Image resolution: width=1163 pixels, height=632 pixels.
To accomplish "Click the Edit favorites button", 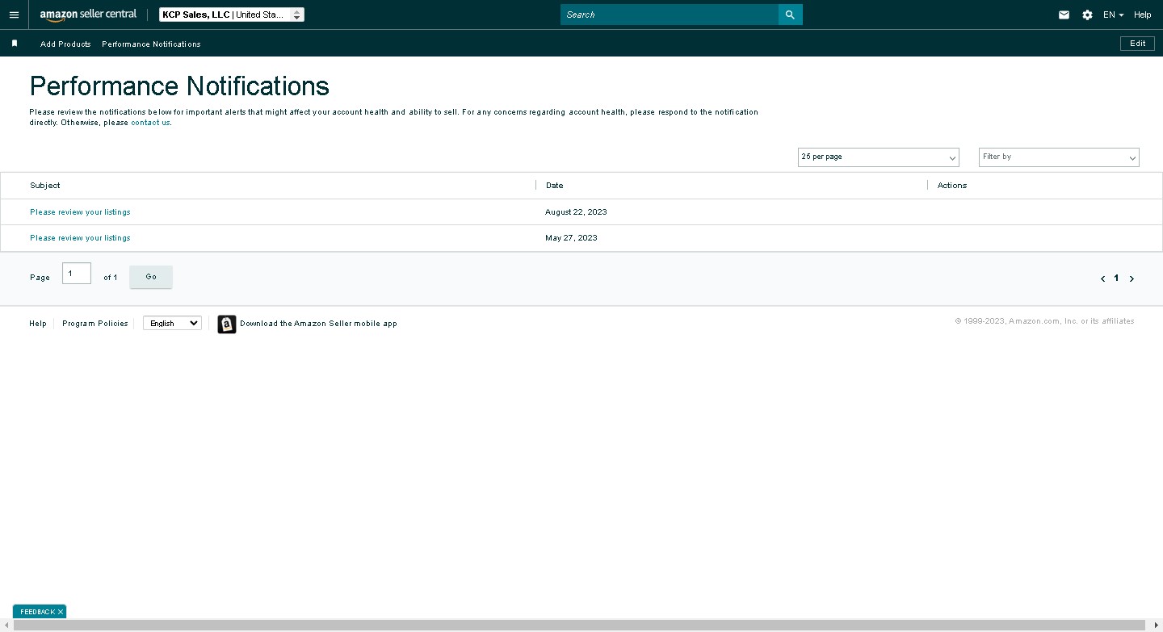I will coord(1137,44).
